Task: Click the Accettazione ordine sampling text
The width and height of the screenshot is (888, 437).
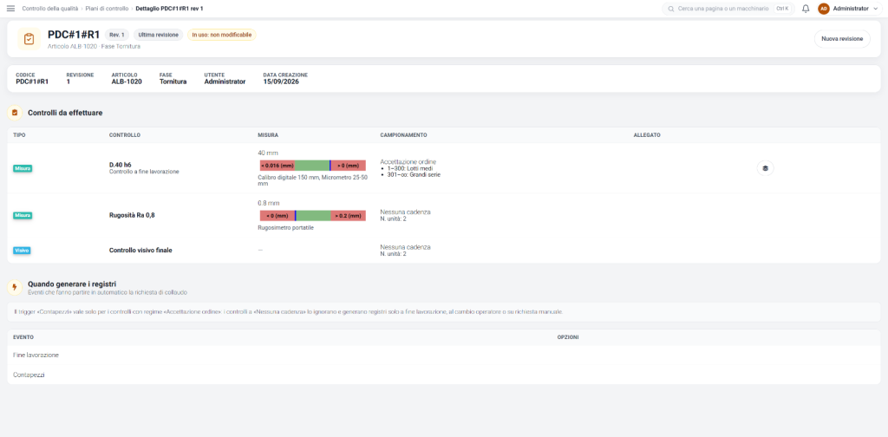Action: (x=408, y=162)
